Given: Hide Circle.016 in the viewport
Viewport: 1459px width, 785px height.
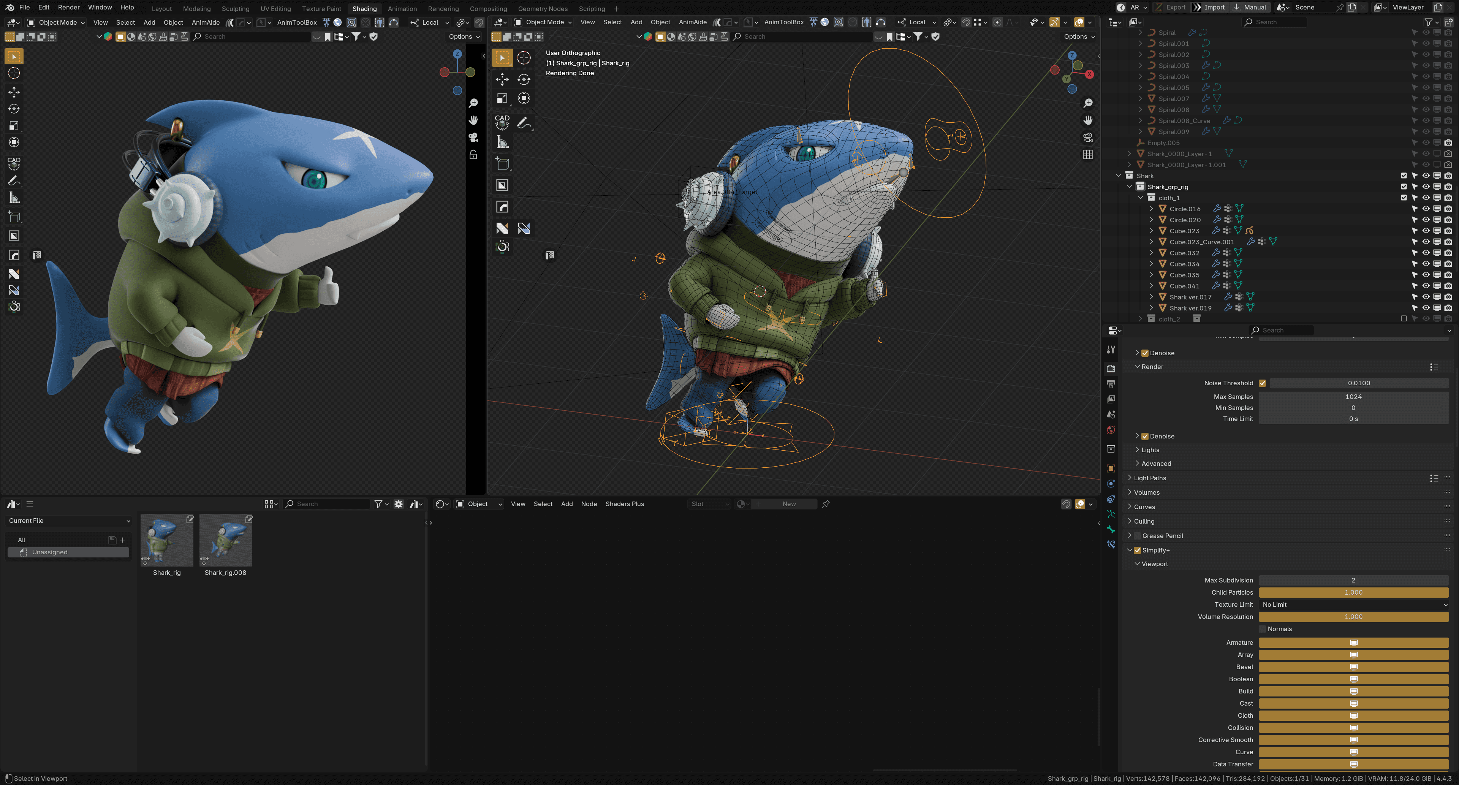Looking at the screenshot, I should [x=1426, y=209].
